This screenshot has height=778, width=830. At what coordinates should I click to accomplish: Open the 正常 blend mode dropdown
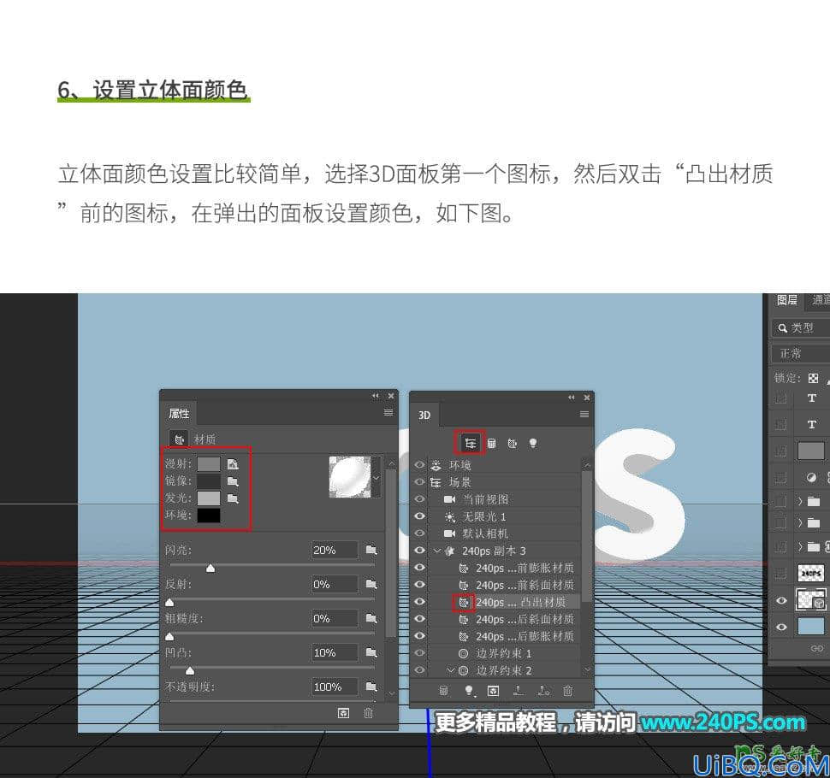[x=800, y=353]
